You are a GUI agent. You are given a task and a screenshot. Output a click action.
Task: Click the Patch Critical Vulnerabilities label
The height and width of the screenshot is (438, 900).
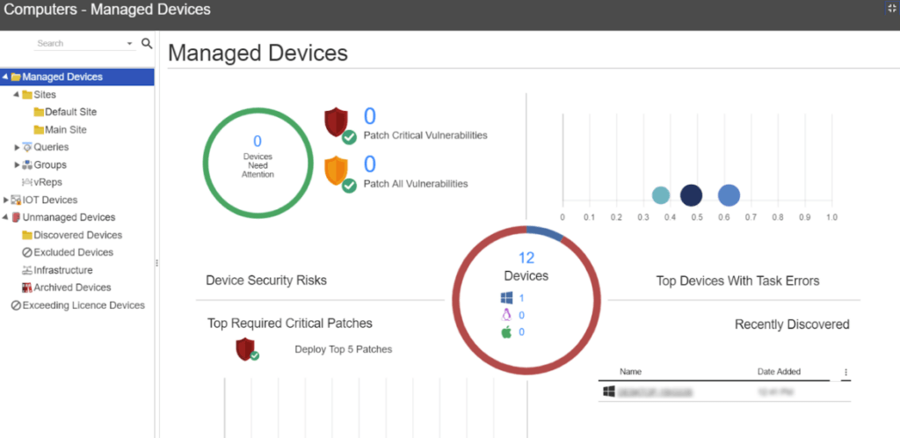coord(425,135)
